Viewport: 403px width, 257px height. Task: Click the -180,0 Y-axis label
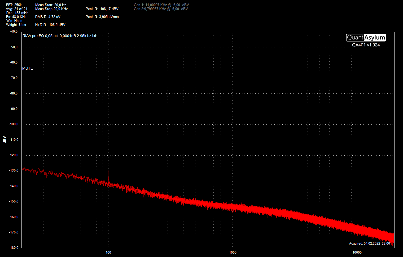(14, 248)
